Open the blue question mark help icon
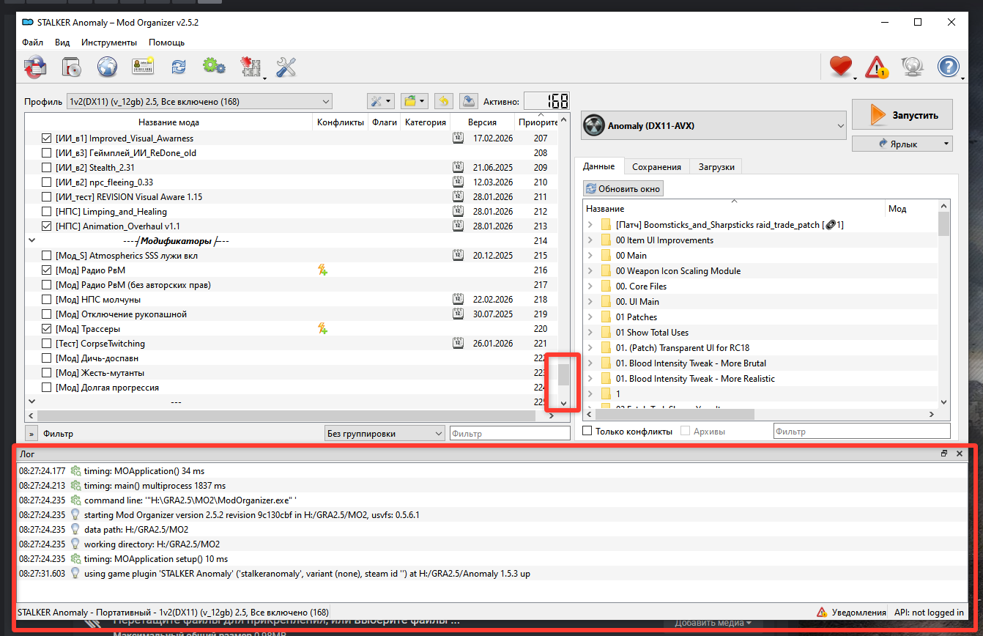The image size is (983, 636). coord(949,67)
